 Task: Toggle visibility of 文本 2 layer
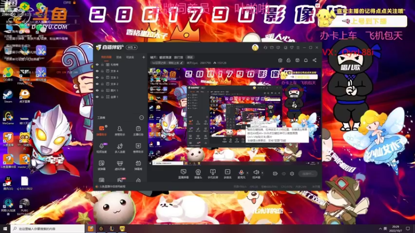tap(97, 84)
